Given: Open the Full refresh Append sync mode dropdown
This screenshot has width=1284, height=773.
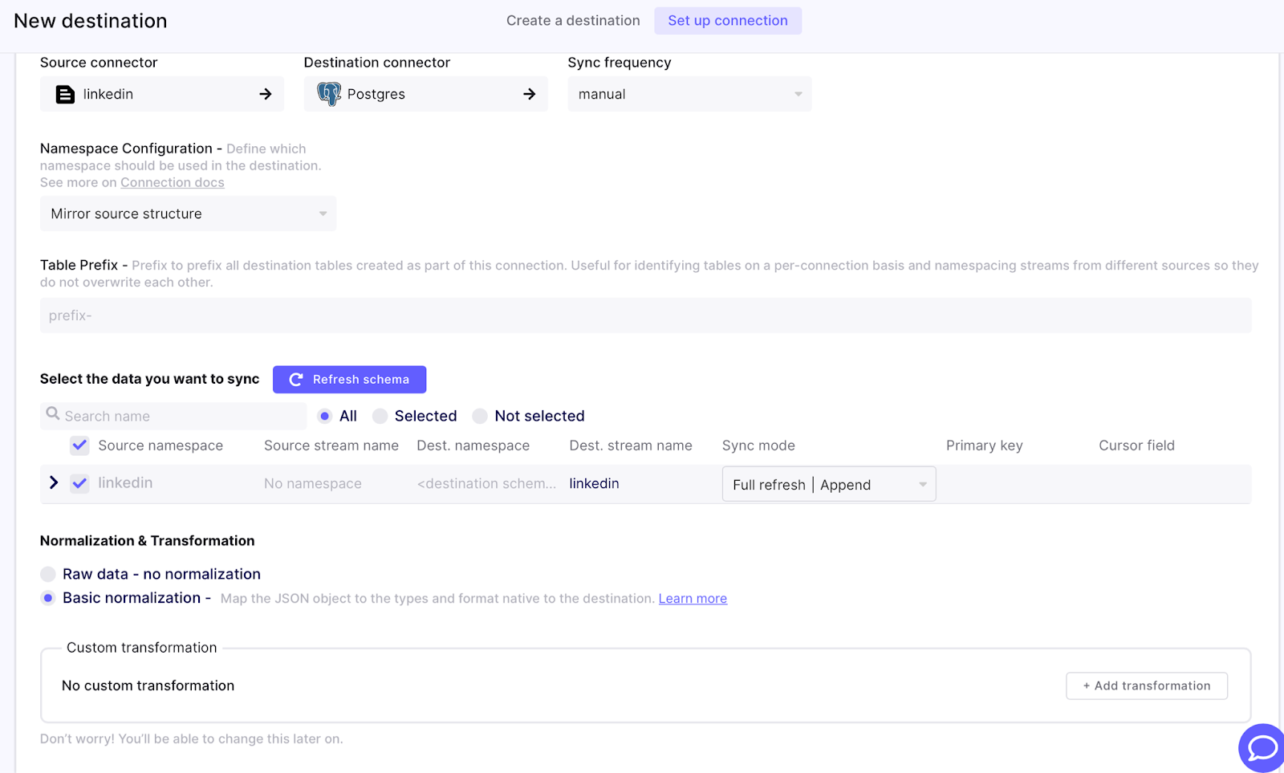Looking at the screenshot, I should point(828,485).
